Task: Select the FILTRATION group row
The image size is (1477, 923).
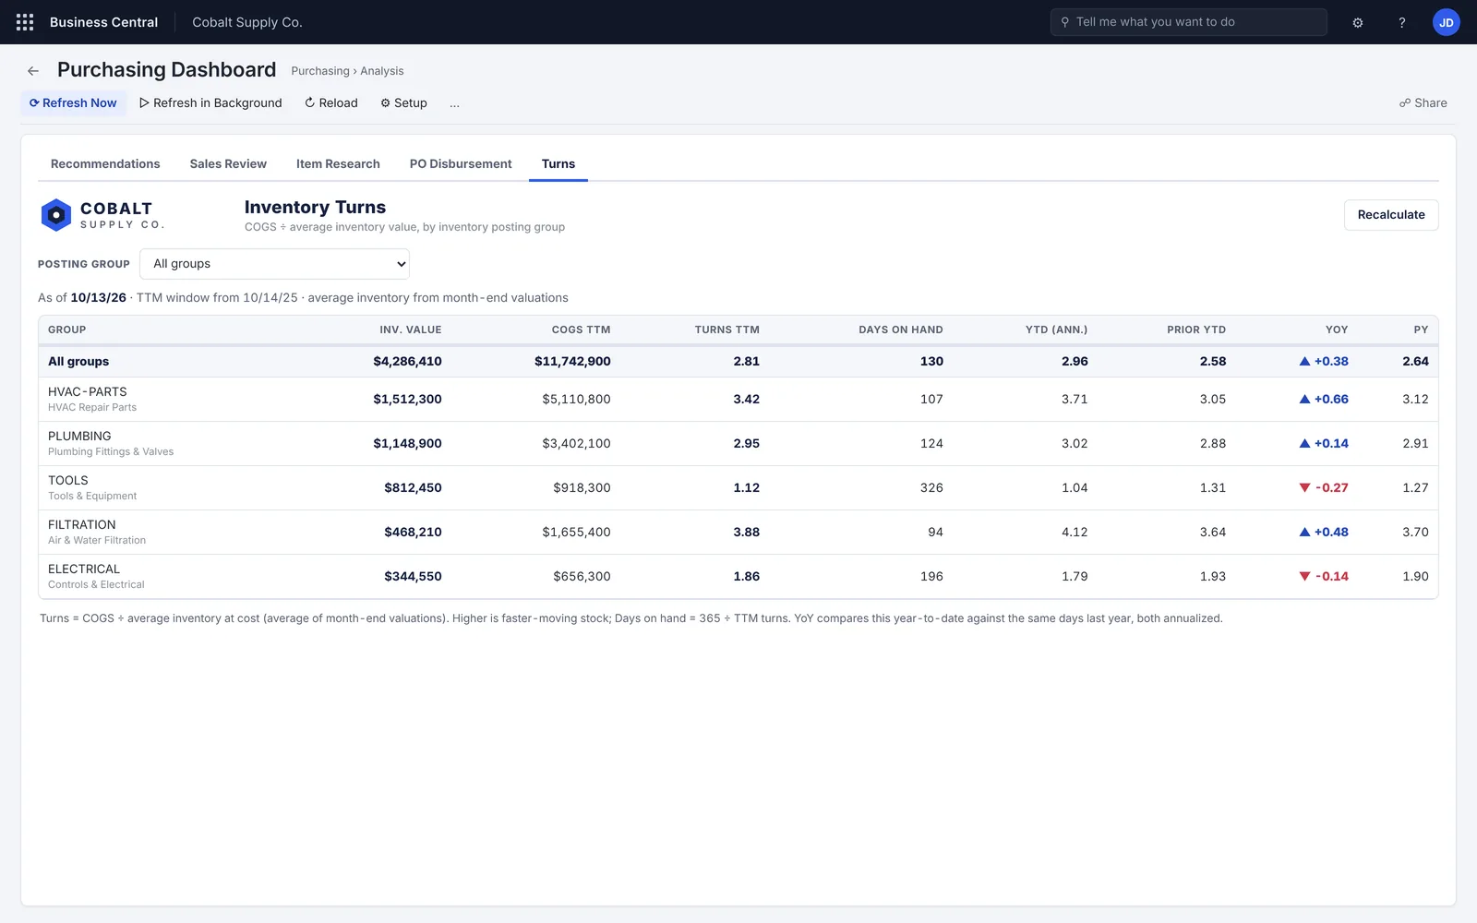Action: point(738,533)
